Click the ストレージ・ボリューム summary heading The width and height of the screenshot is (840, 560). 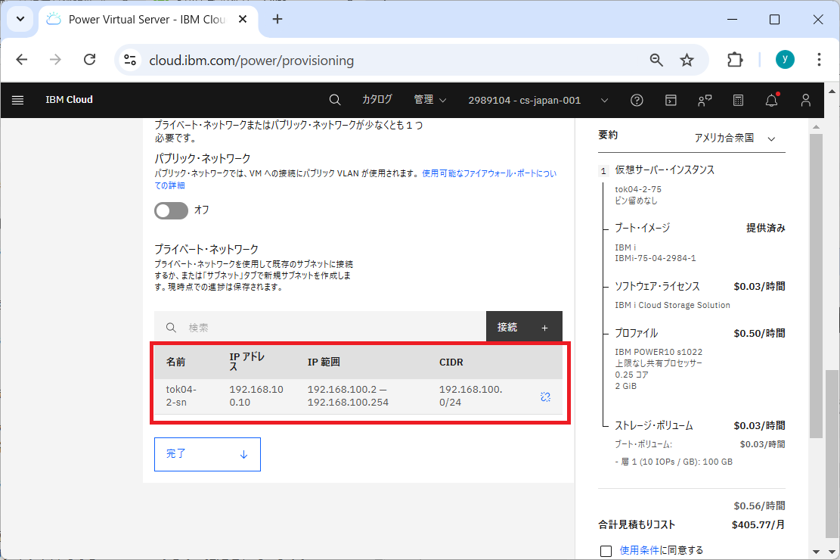653,425
